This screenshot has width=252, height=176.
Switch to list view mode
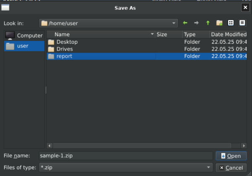pyautogui.click(x=231, y=23)
